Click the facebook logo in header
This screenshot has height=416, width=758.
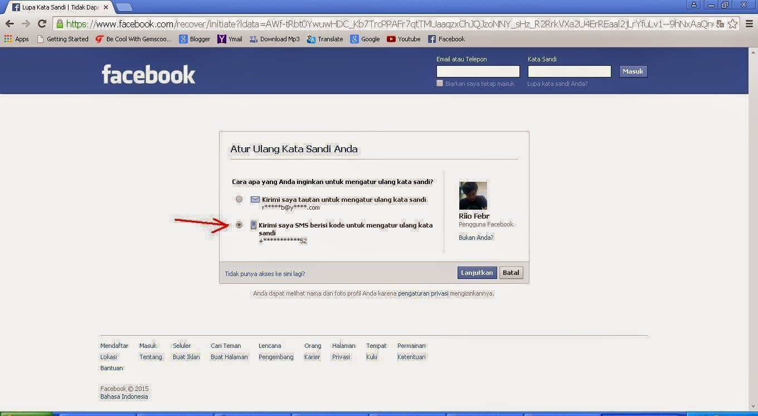(x=149, y=75)
